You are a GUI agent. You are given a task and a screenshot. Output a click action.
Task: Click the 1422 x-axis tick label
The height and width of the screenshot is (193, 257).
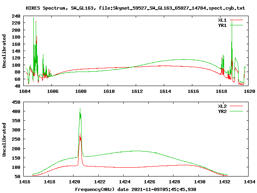pyautogui.click(x=100, y=182)
